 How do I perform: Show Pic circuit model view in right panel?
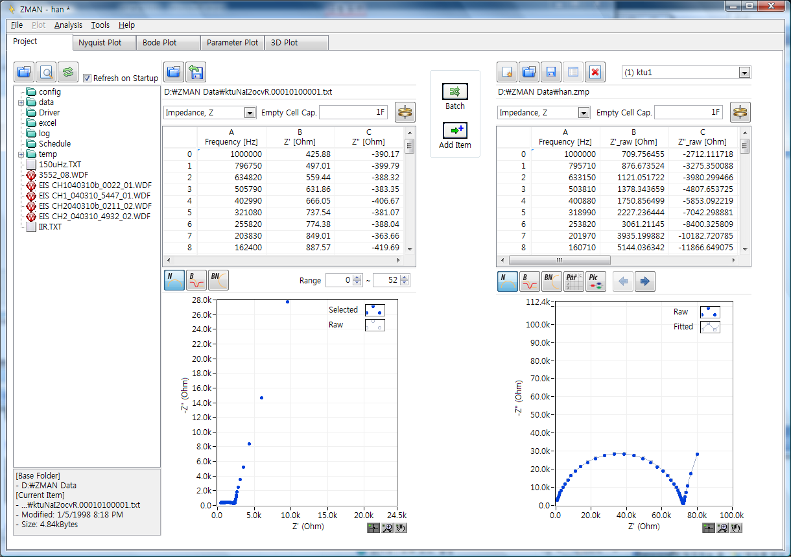pos(595,281)
